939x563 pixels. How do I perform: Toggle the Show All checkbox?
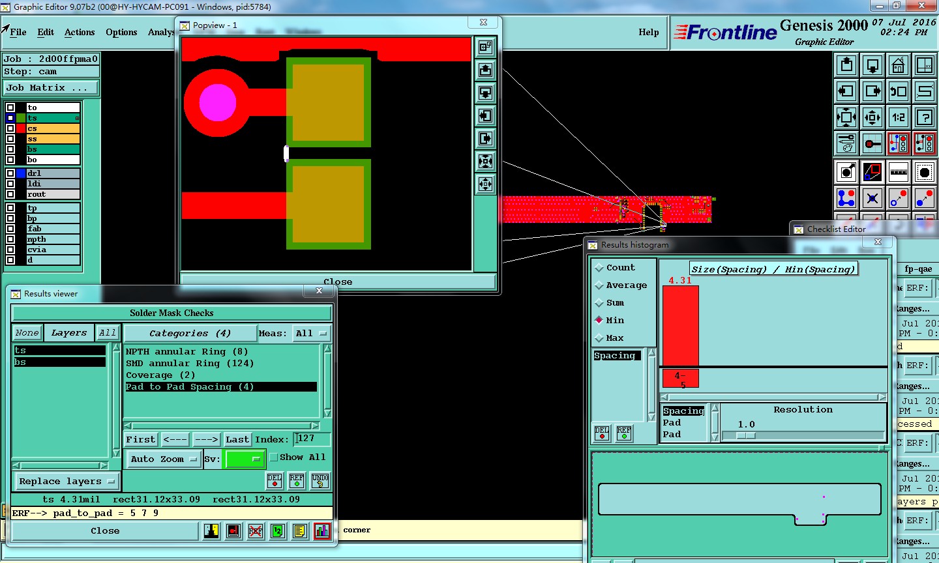274,457
